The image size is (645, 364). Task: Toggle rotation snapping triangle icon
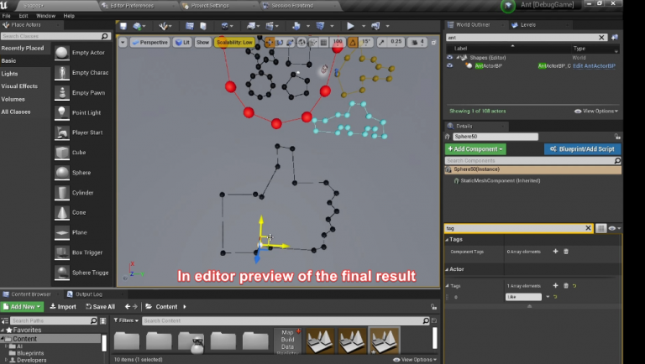[353, 42]
